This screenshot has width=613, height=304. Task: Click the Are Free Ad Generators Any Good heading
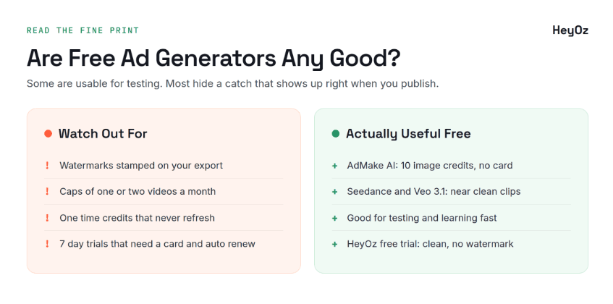click(214, 59)
